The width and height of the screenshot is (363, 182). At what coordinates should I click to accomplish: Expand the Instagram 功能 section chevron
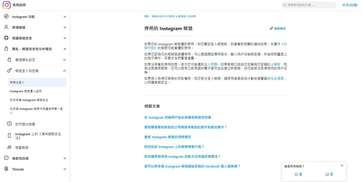click(65, 17)
